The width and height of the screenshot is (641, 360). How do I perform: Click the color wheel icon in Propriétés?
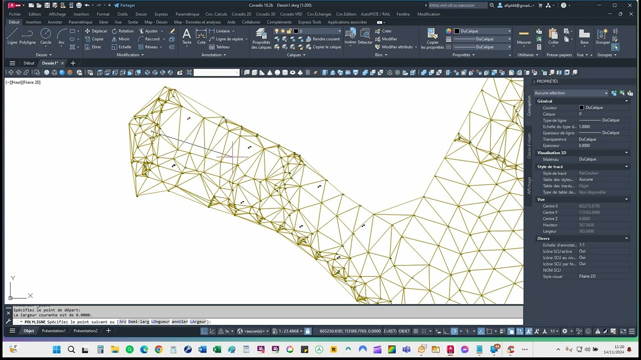click(x=449, y=31)
